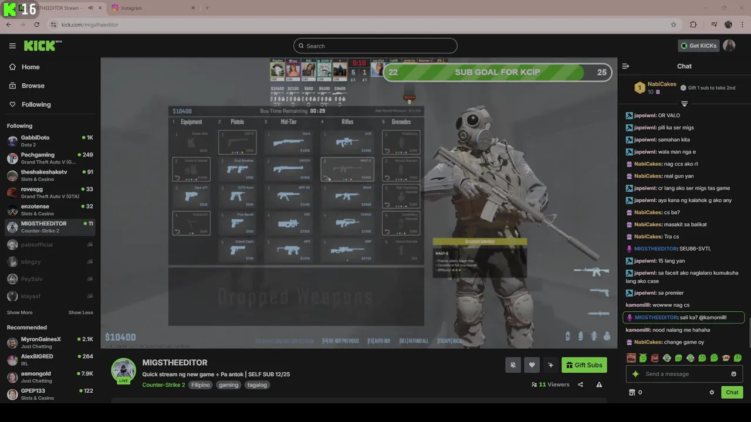Open offline channel PeySalv
This screenshot has width=751, height=422.
(50, 279)
